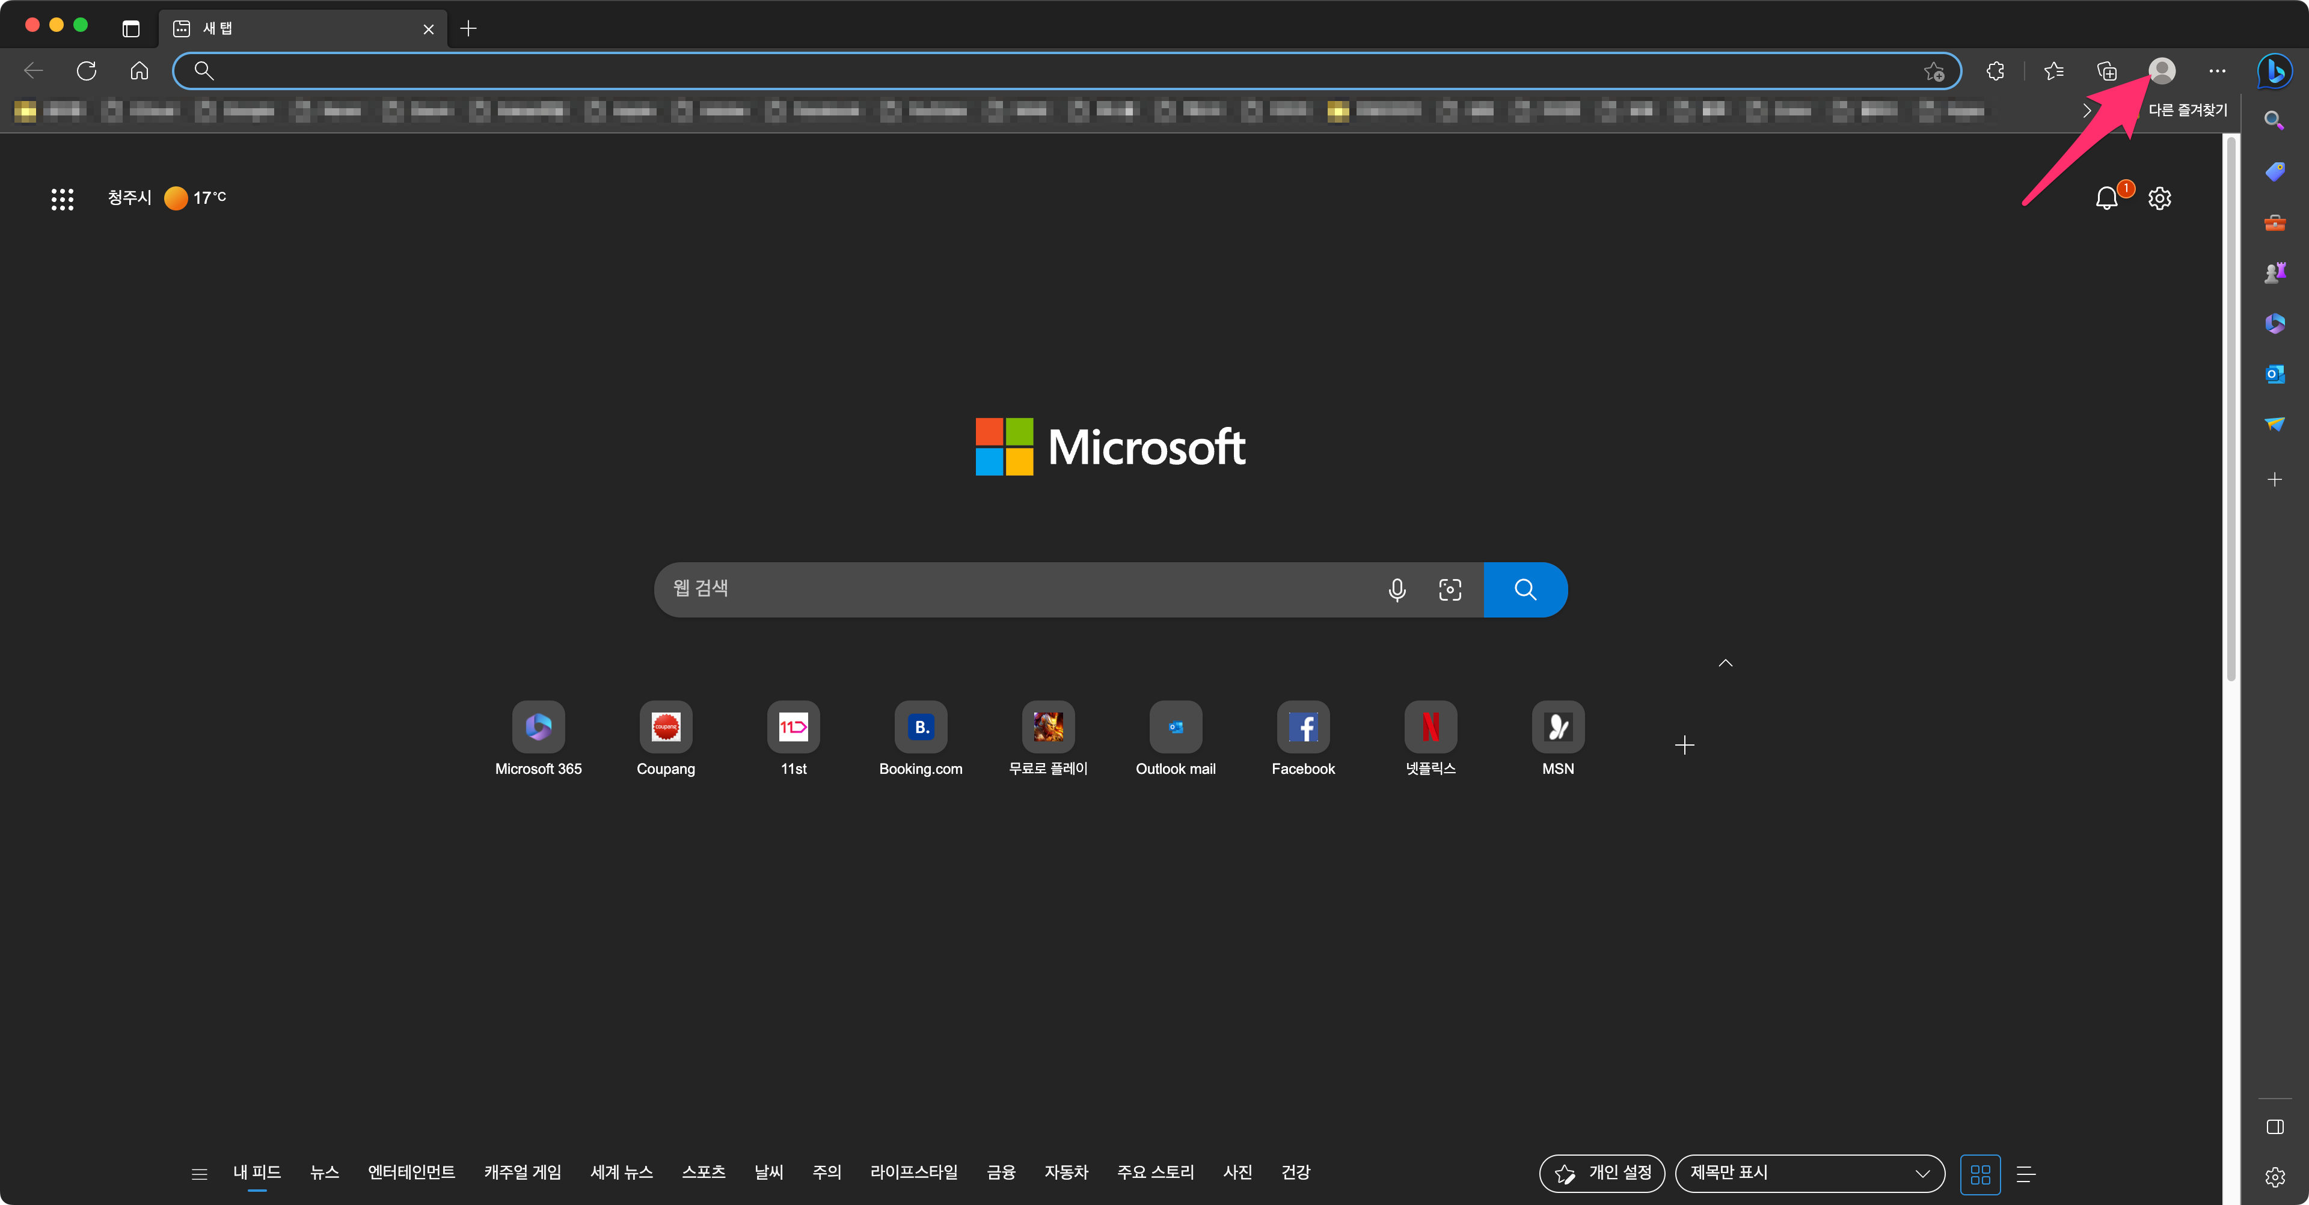Switch feed to grid view layout
The image size is (2309, 1205).
coord(1980,1174)
